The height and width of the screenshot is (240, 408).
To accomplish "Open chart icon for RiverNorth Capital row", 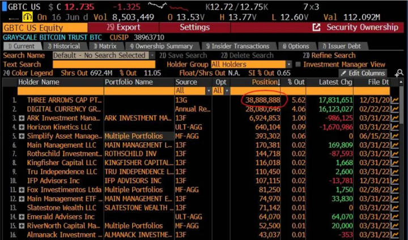I will tap(395, 226).
